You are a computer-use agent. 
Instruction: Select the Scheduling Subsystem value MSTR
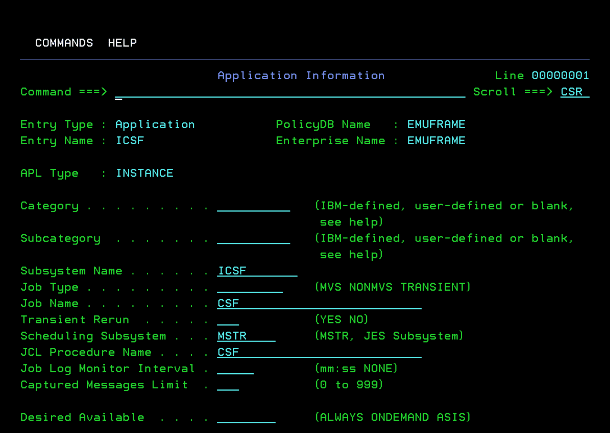pos(232,336)
